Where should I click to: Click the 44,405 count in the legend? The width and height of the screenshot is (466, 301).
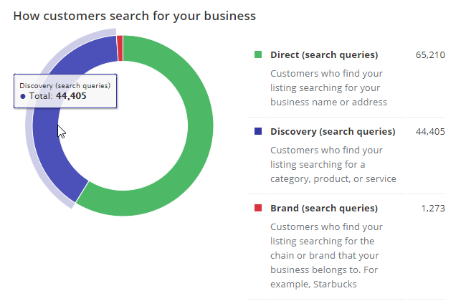430,132
